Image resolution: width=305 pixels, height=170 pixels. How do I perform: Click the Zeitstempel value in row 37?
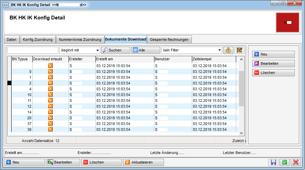210,124
